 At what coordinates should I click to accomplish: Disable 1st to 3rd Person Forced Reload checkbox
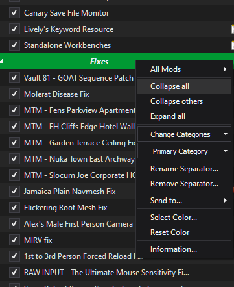click(14, 256)
